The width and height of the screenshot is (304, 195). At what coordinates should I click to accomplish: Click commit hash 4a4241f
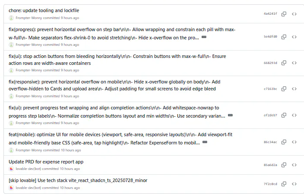coord(270,14)
